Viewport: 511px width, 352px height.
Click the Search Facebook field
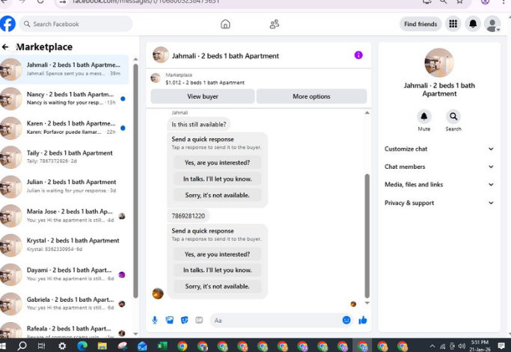pos(76,24)
